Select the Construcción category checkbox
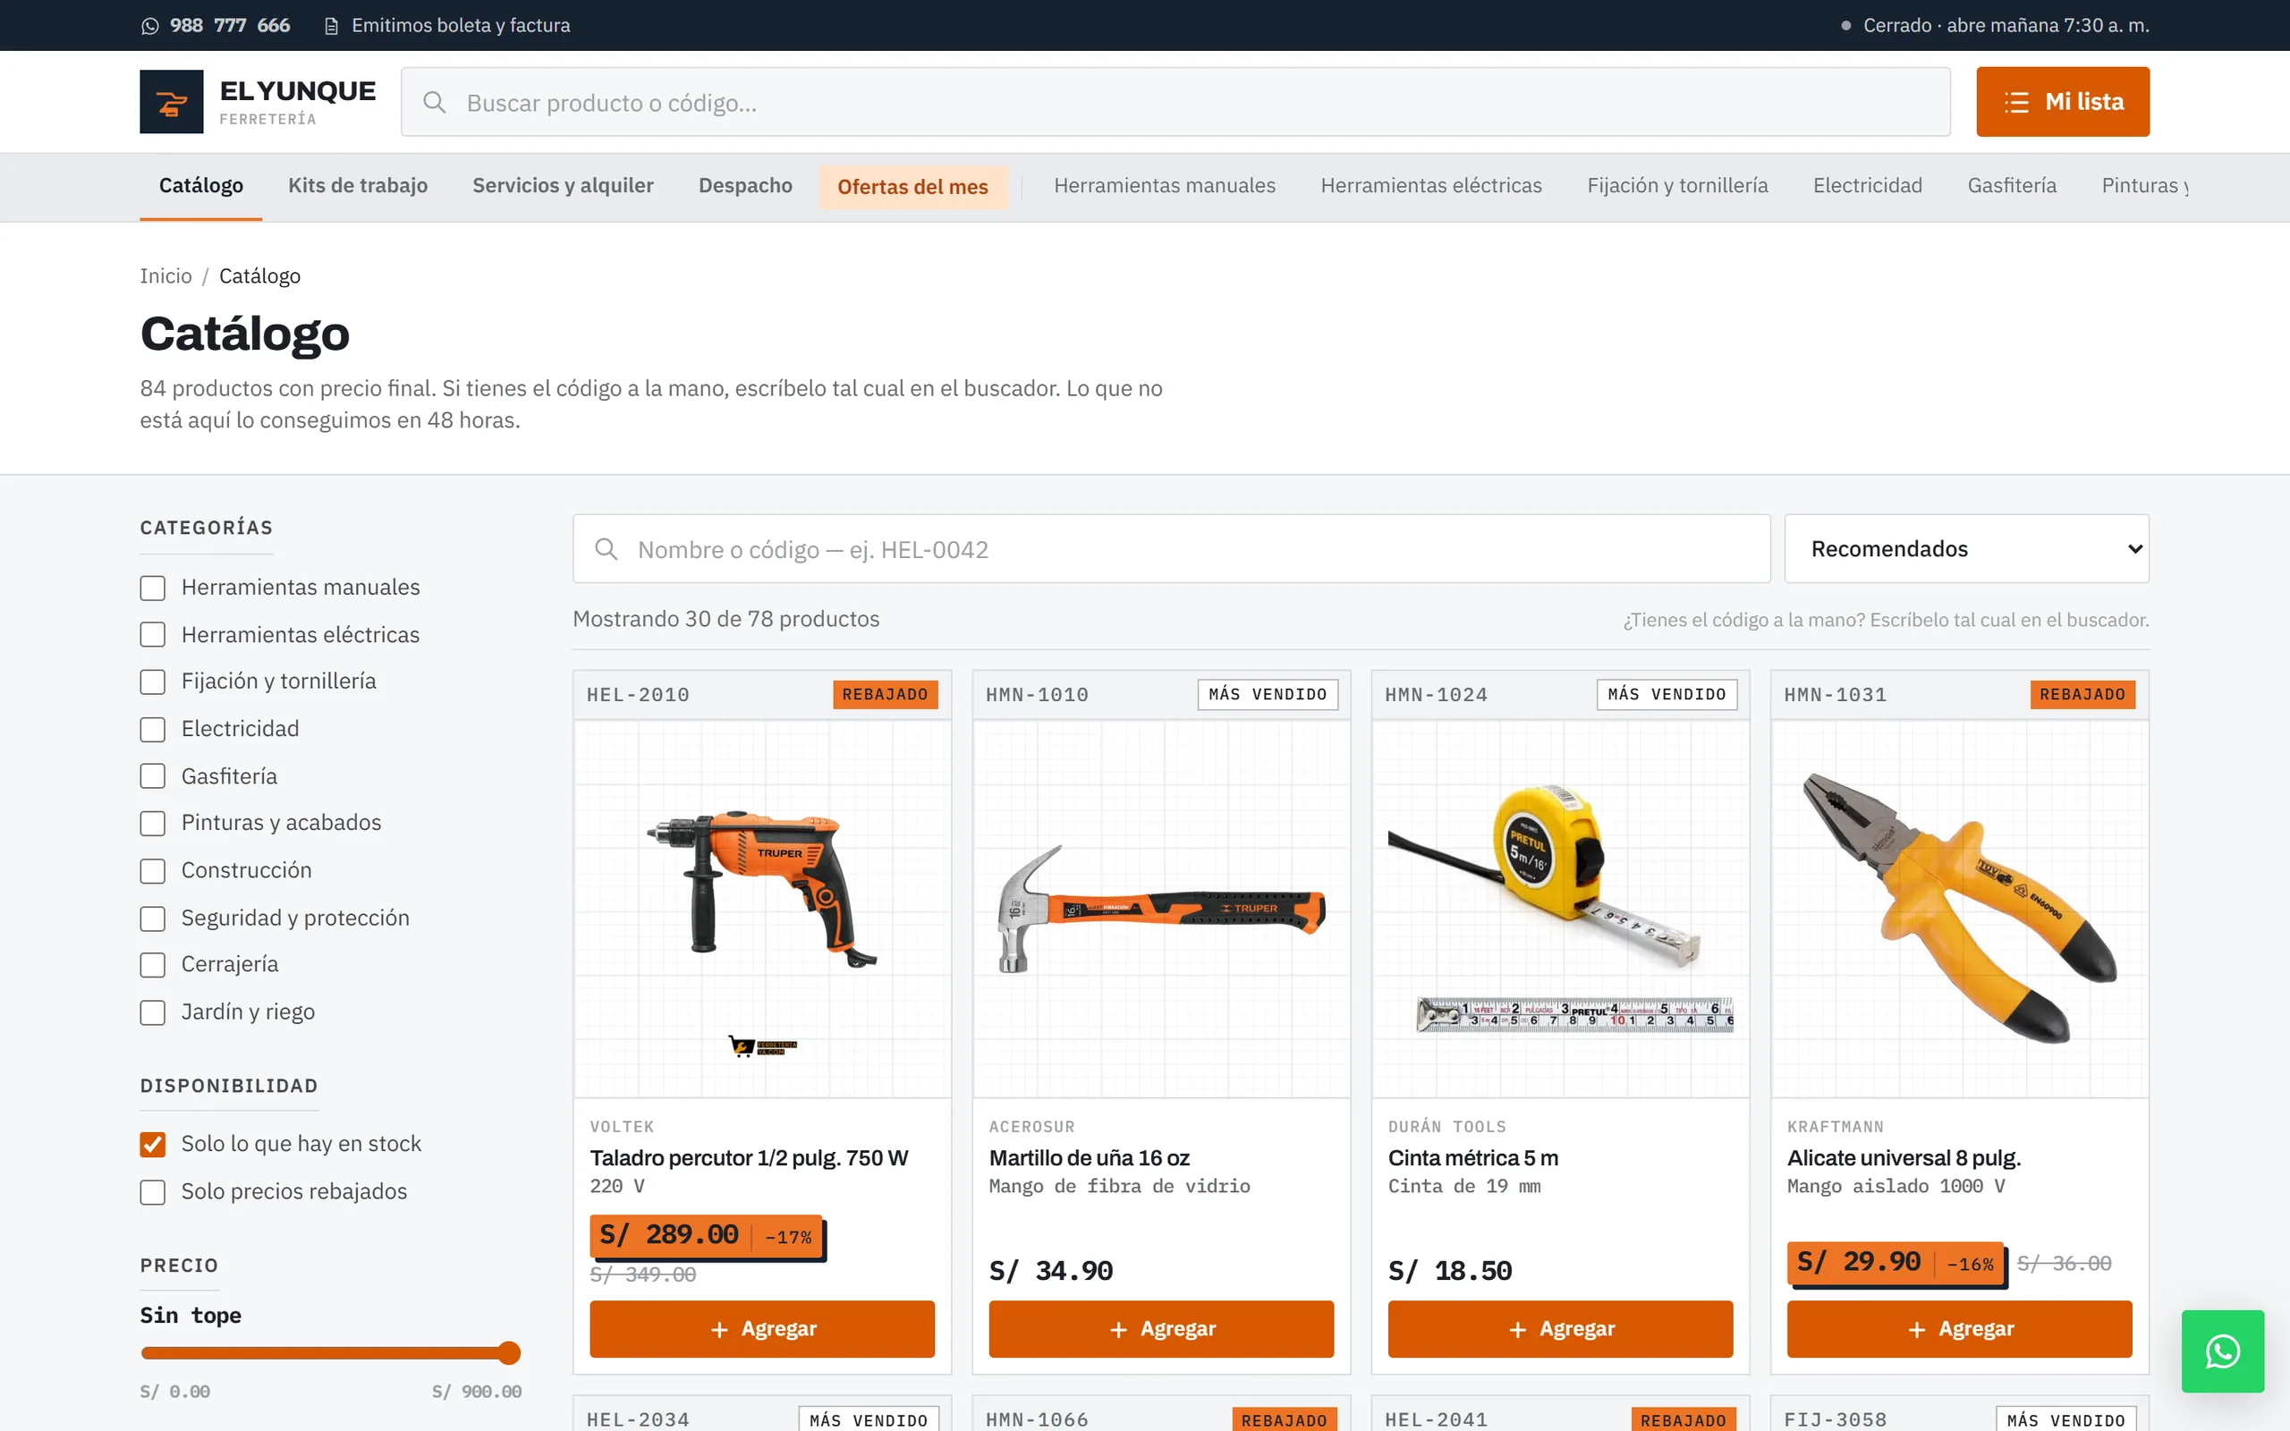Image resolution: width=2290 pixels, height=1431 pixels. point(152,871)
